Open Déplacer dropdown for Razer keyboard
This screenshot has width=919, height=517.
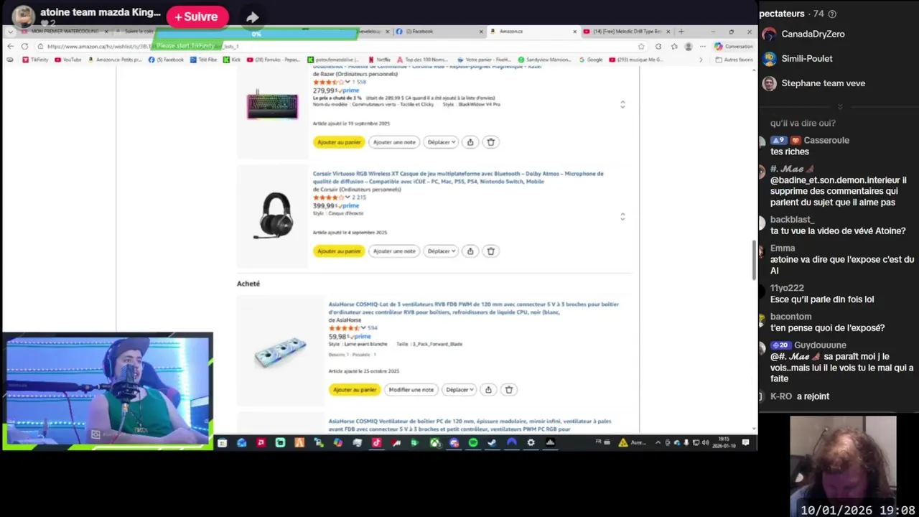[x=440, y=142]
